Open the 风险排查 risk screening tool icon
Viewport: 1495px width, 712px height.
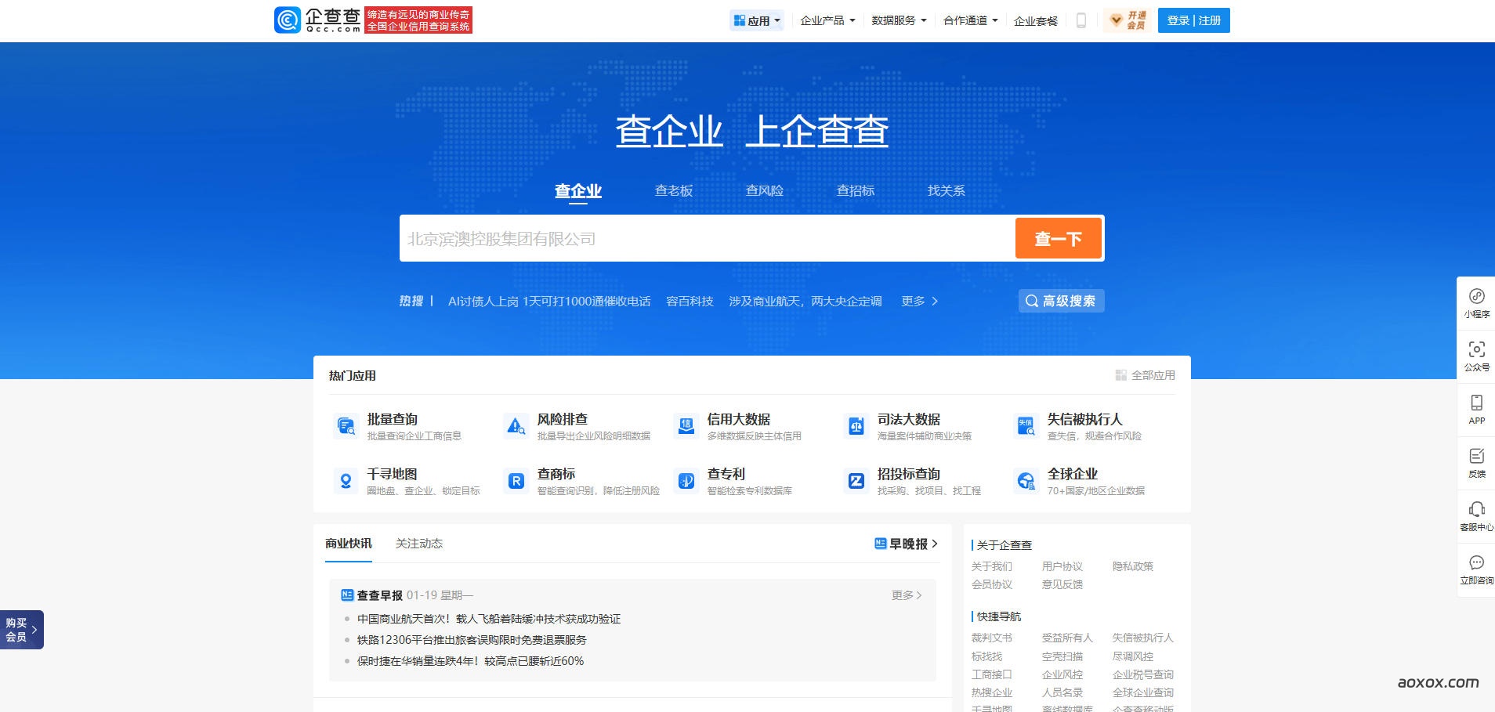click(516, 425)
